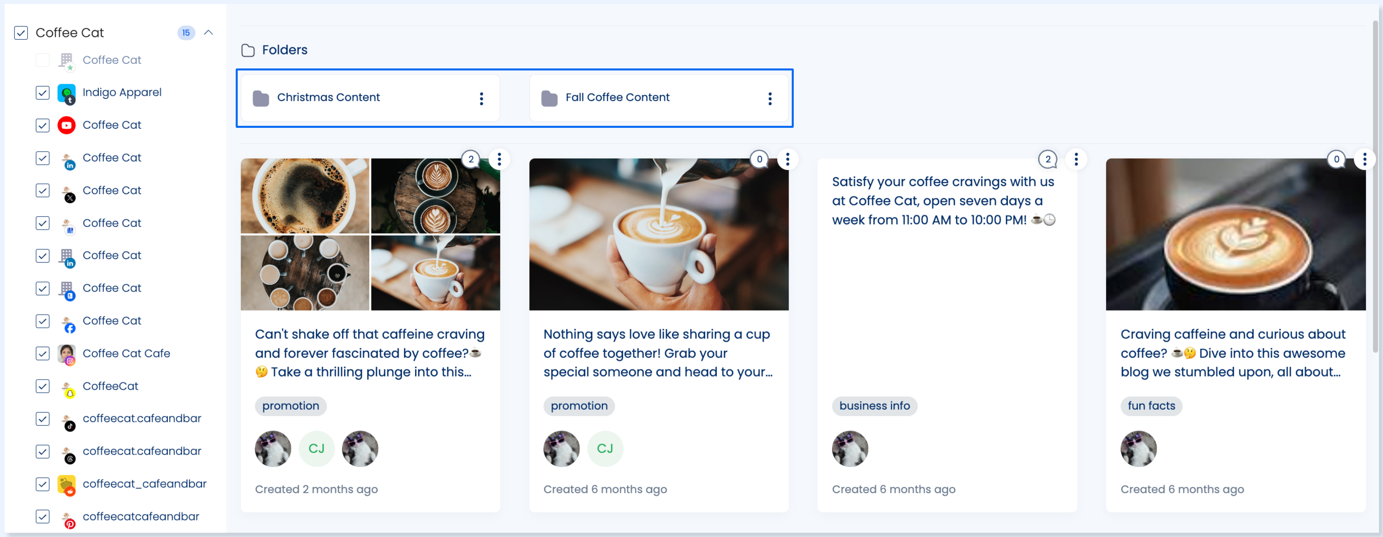The height and width of the screenshot is (537, 1383).
Task: Open the four-image coffee collage thumbnail
Action: (x=370, y=234)
